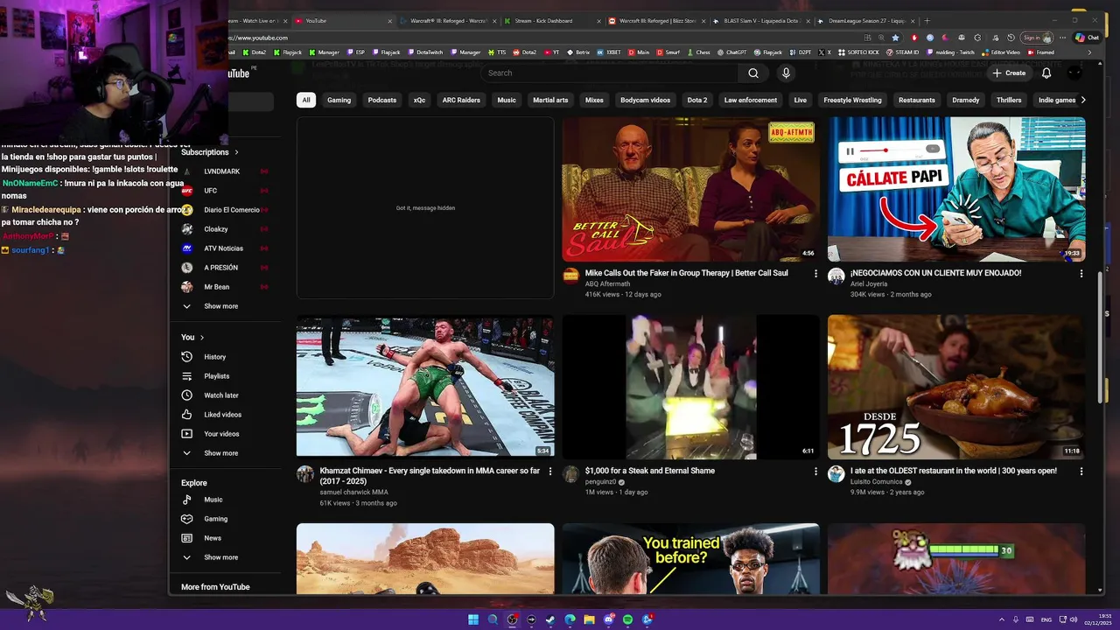Viewport: 1120px width, 630px height.
Task: Open File Explorer from the taskbar
Action: pyautogui.click(x=589, y=619)
